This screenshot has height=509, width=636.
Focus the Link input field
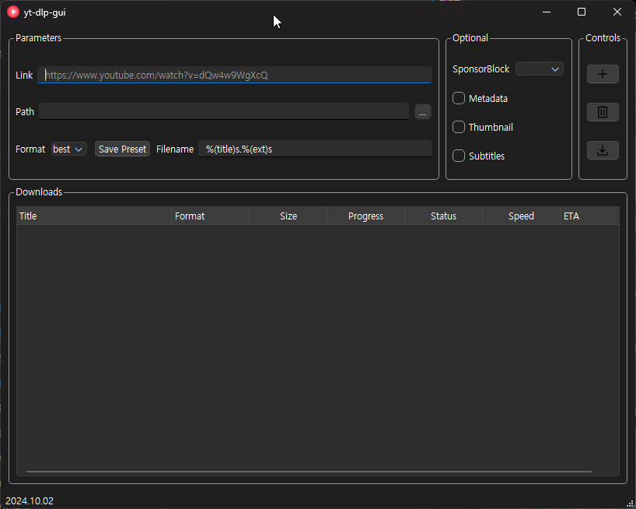[235, 75]
